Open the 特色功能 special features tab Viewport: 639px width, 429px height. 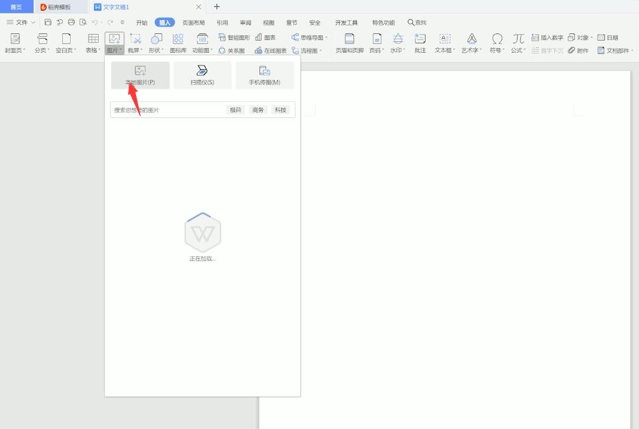click(384, 23)
